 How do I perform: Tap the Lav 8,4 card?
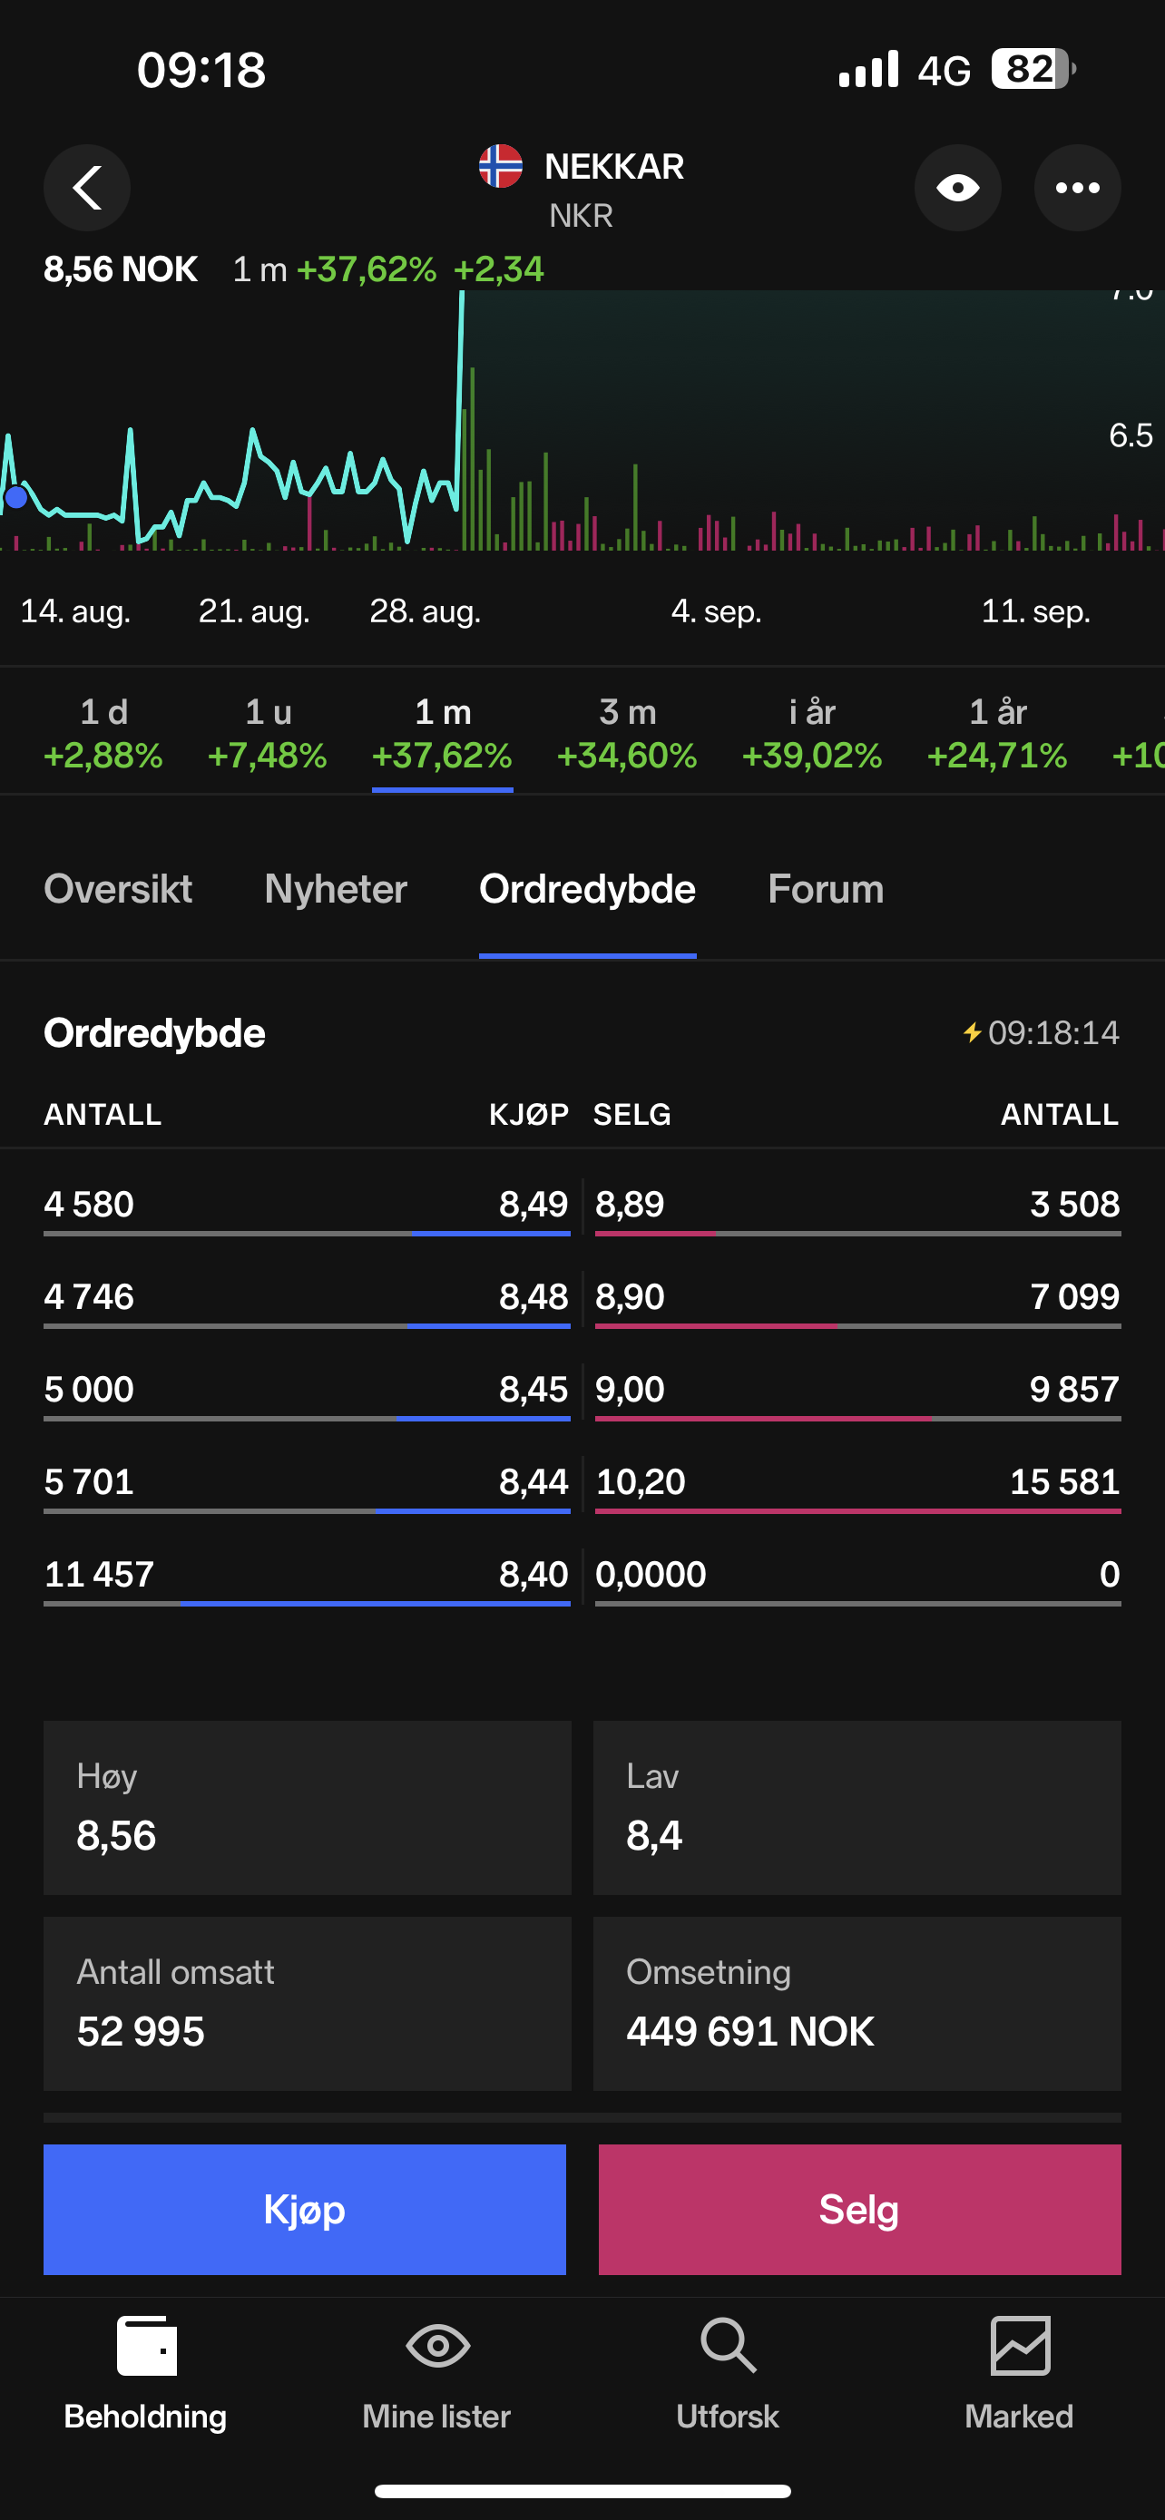point(857,1808)
